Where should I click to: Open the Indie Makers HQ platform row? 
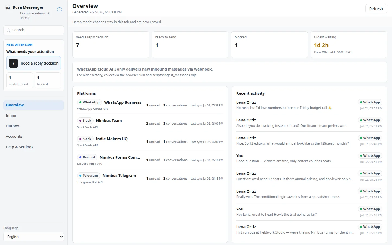tap(150, 142)
